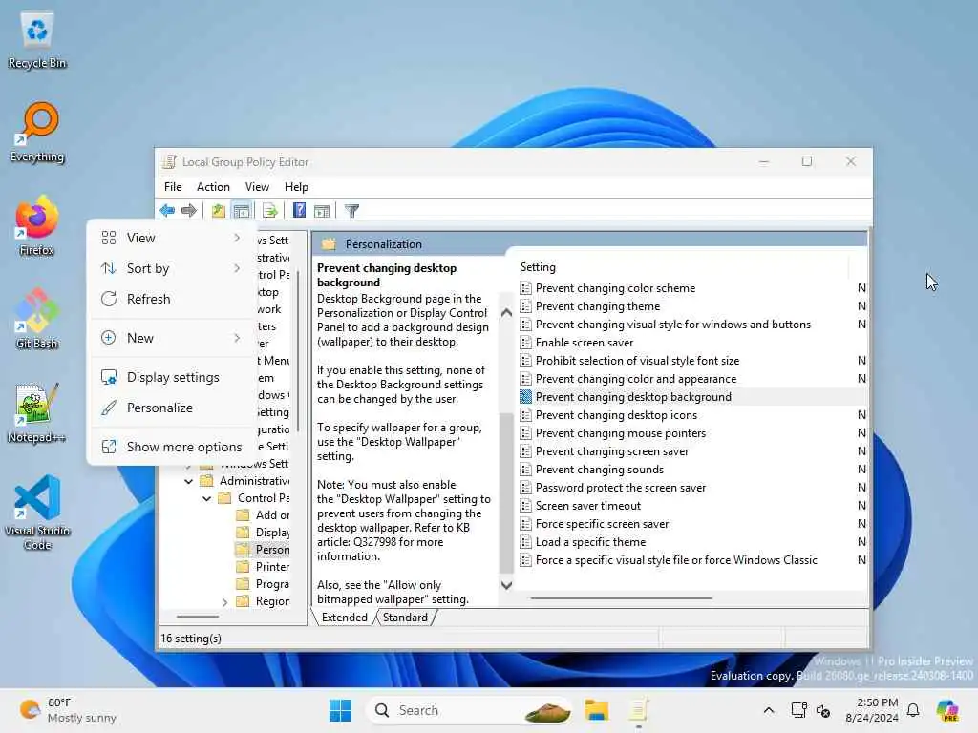The image size is (978, 733).
Task: Select Screen saver timeout policy
Action: pyautogui.click(x=588, y=506)
